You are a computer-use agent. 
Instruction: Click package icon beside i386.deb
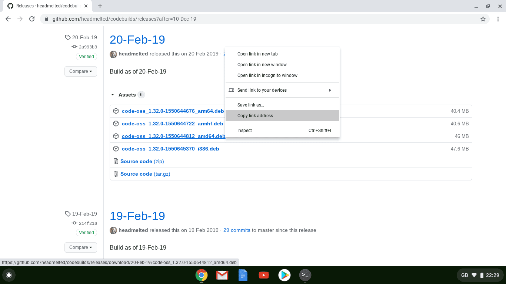116,149
